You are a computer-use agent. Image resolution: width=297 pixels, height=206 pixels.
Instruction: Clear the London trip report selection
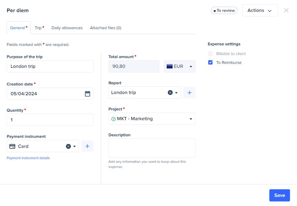point(170,93)
